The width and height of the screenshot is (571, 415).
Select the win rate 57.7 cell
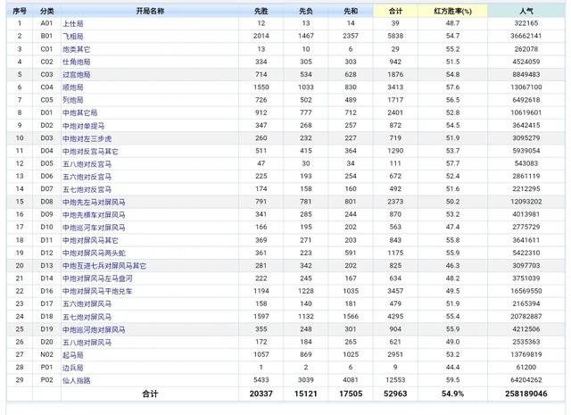pyautogui.click(x=452, y=163)
